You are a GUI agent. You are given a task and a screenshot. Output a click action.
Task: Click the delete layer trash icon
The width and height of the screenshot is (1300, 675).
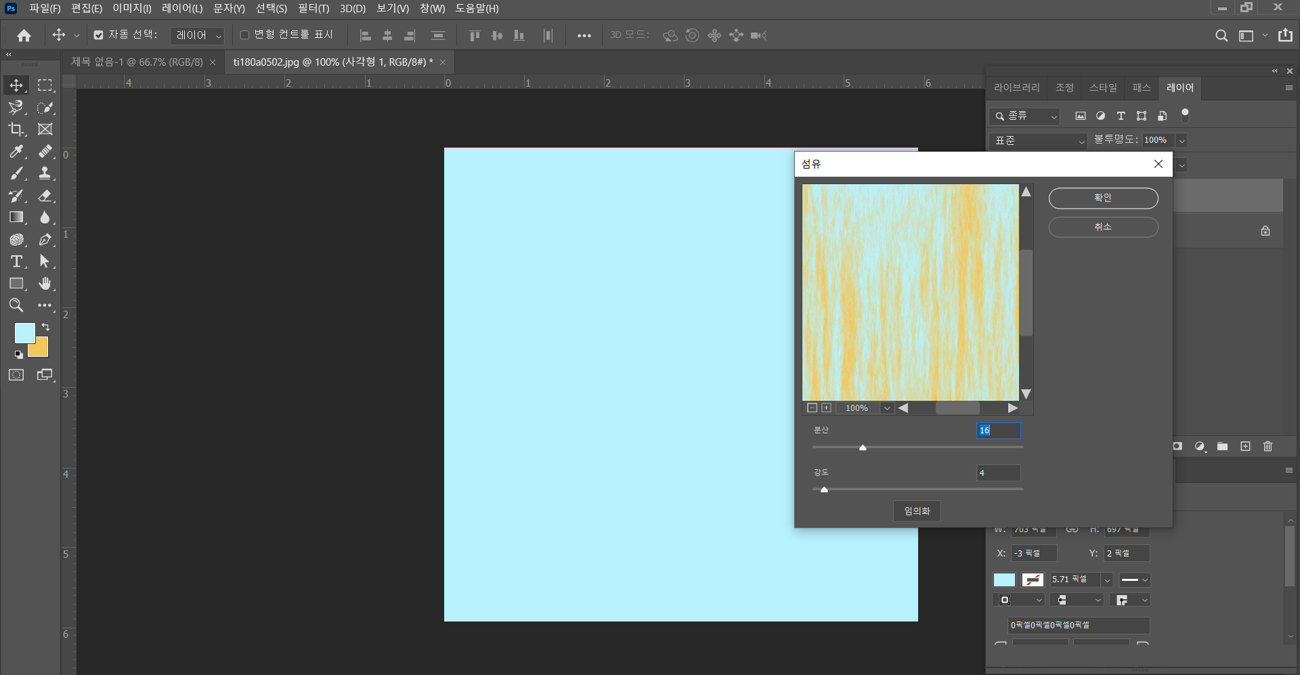tap(1267, 446)
